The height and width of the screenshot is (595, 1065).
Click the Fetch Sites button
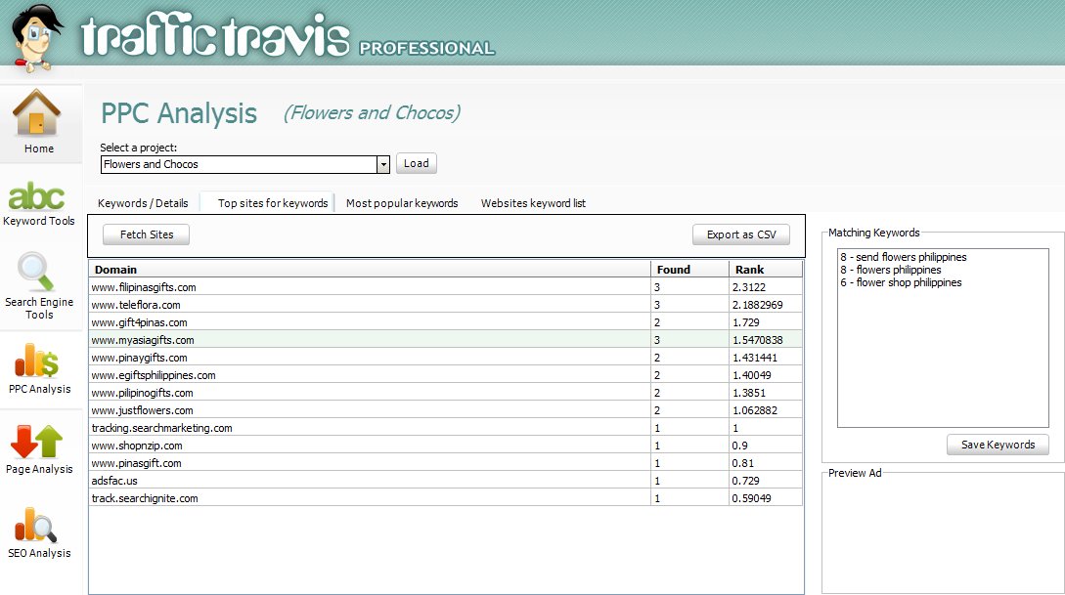click(146, 234)
